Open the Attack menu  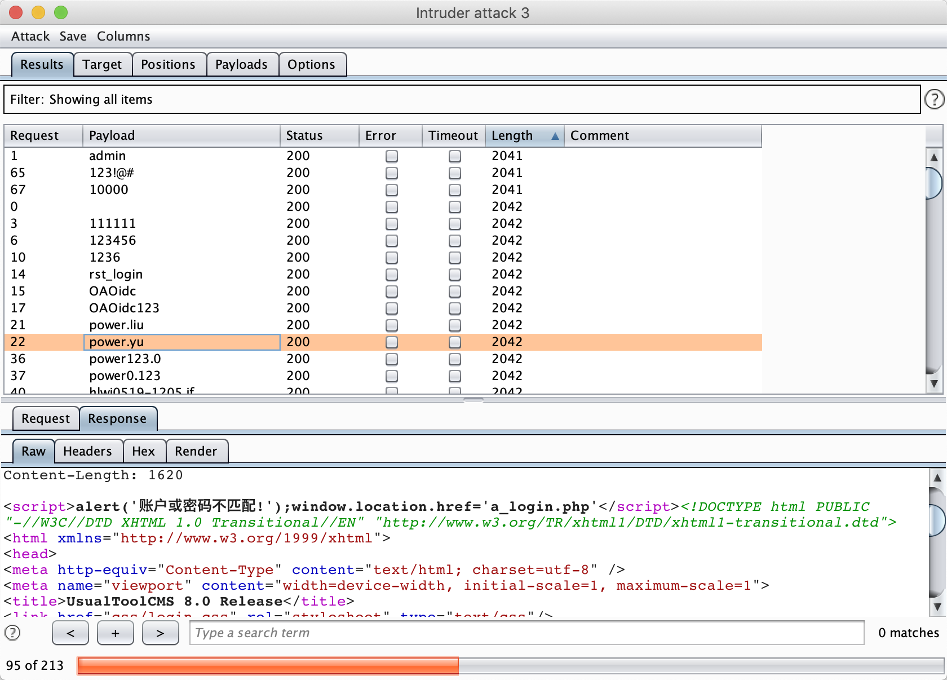point(30,36)
